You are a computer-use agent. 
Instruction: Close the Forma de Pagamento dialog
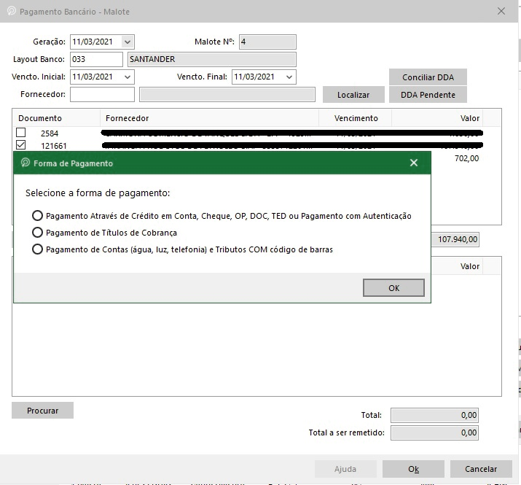click(414, 163)
